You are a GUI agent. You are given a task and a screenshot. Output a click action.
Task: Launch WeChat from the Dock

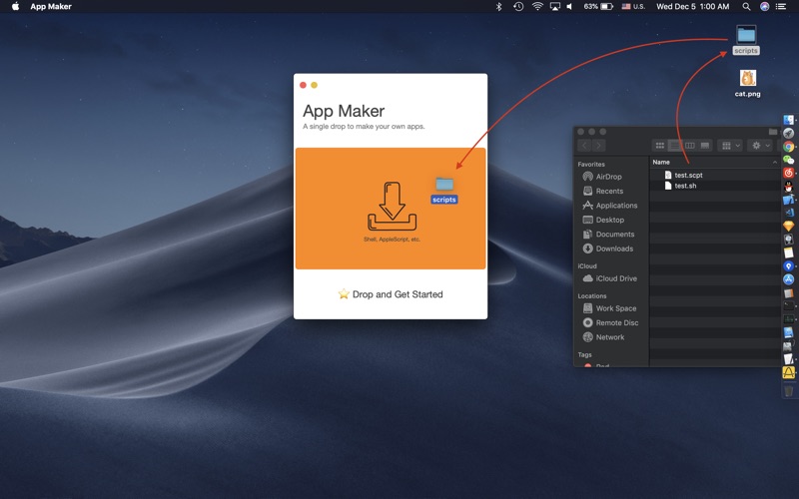[x=788, y=160]
